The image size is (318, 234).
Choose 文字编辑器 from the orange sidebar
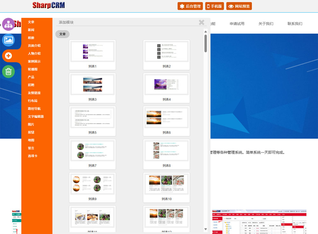tap(36, 116)
